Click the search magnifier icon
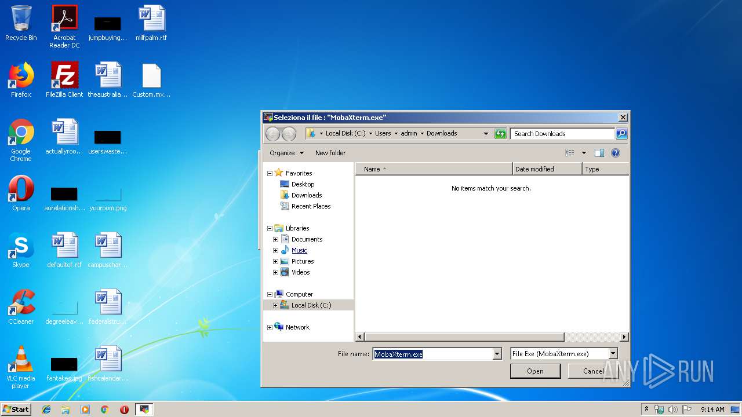 (x=621, y=134)
